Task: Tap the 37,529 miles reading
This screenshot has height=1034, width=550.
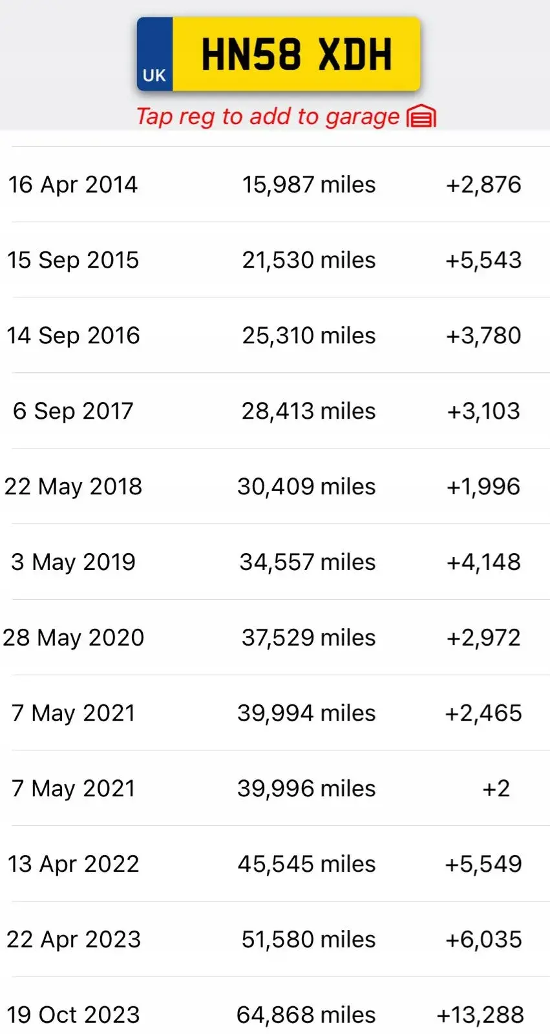Action: tap(308, 638)
